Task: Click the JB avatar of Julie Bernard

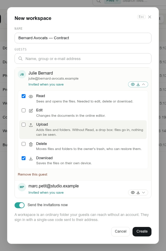Action: coord(22,75)
